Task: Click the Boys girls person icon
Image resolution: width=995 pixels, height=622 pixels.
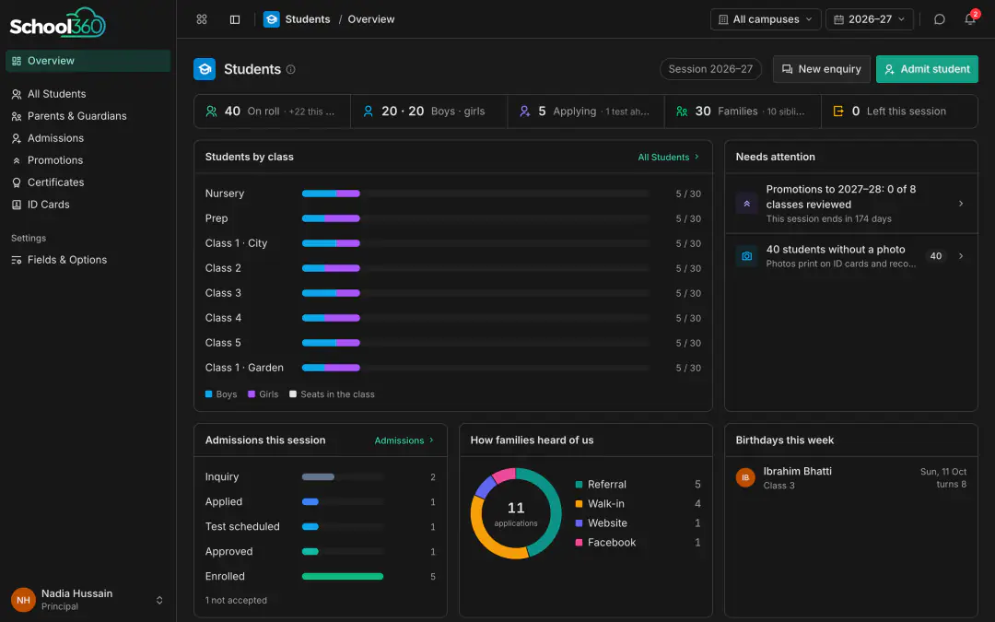Action: click(368, 111)
